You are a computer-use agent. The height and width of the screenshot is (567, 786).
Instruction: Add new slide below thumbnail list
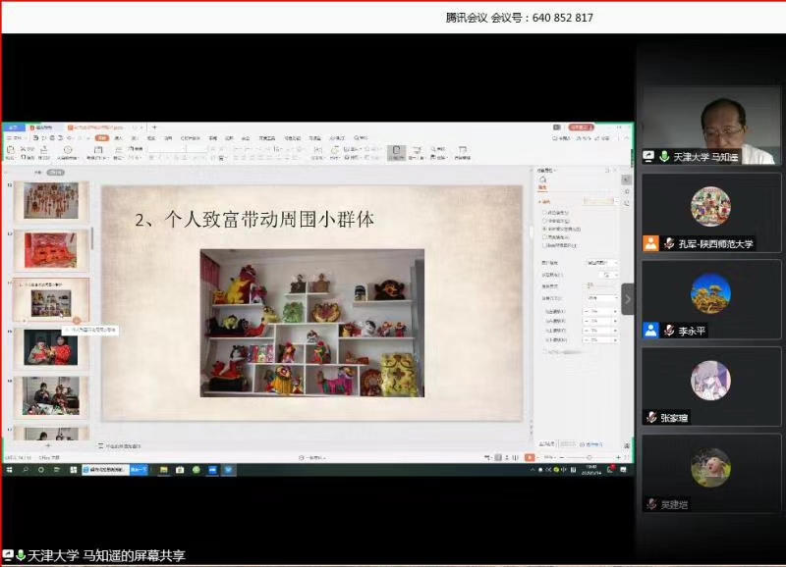47,446
